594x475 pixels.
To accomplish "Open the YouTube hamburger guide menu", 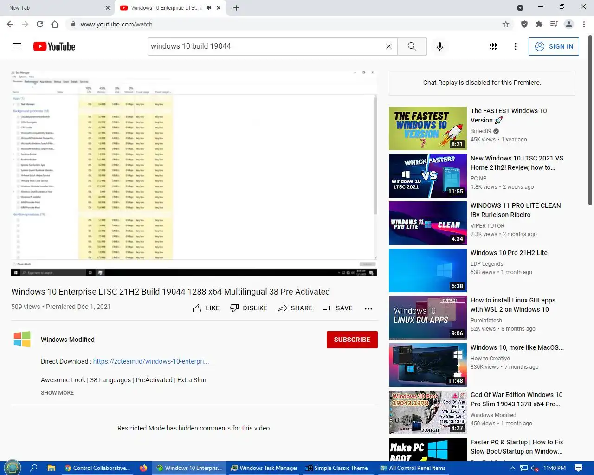I will pos(17,46).
